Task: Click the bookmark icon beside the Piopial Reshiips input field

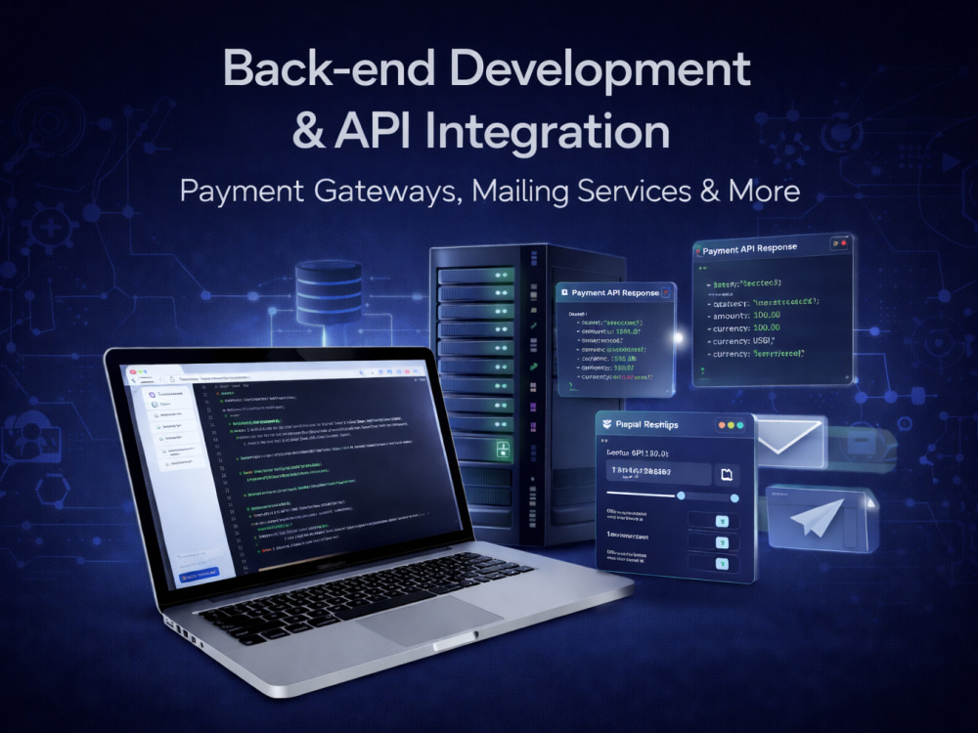Action: coord(726,475)
